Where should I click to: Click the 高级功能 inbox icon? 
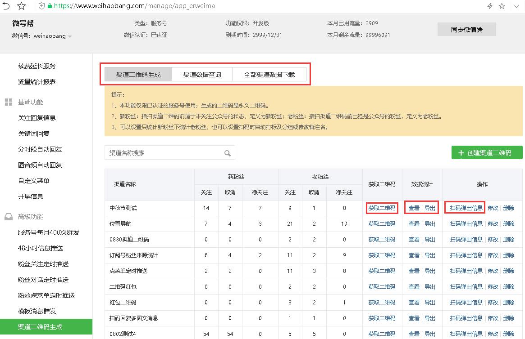click(9, 217)
